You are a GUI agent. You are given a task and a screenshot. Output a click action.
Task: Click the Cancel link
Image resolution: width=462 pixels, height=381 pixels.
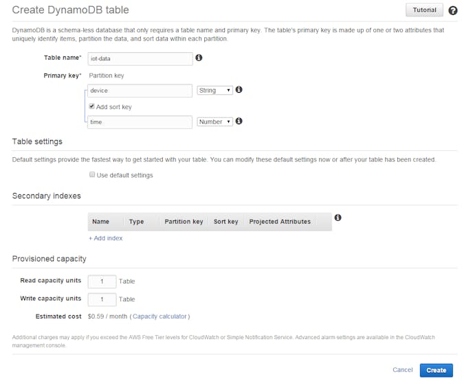pyautogui.click(x=402, y=370)
